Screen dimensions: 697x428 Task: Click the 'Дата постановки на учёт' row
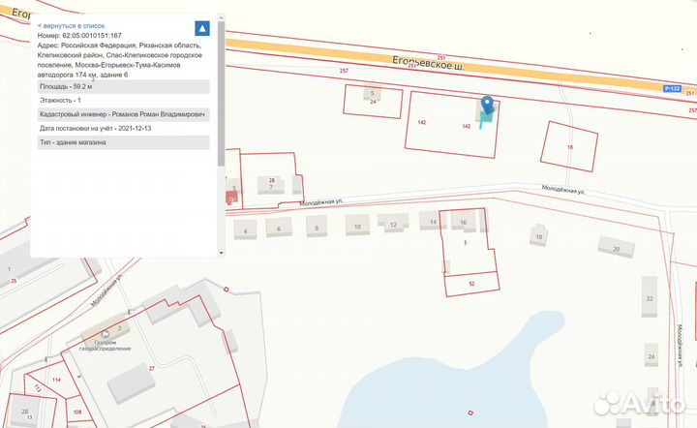[122, 128]
